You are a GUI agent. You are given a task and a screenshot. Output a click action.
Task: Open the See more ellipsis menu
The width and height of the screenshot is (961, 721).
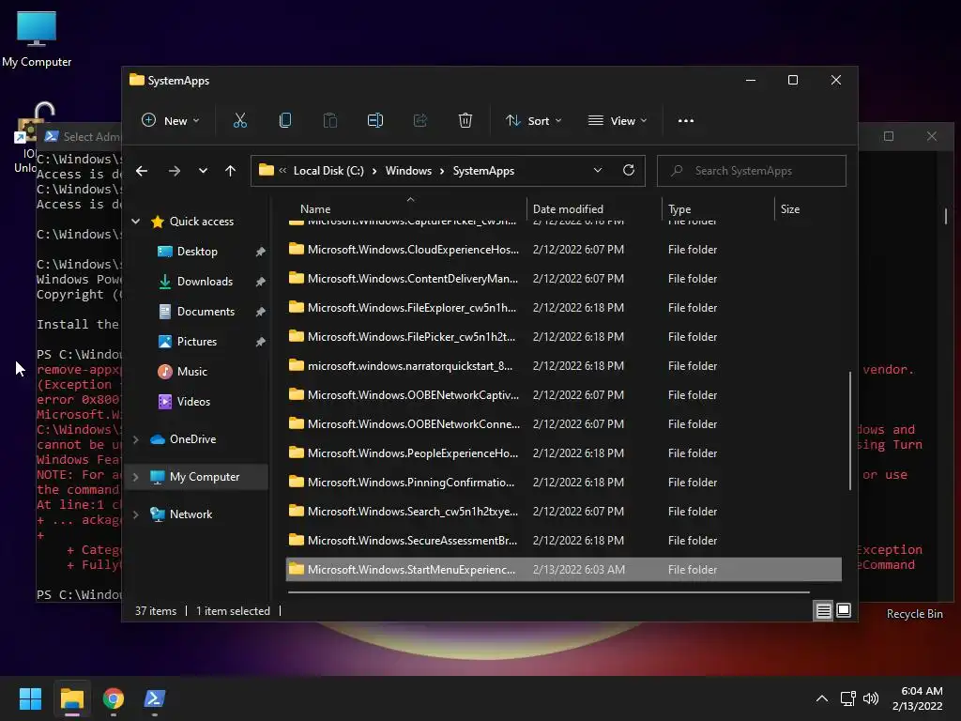click(686, 121)
